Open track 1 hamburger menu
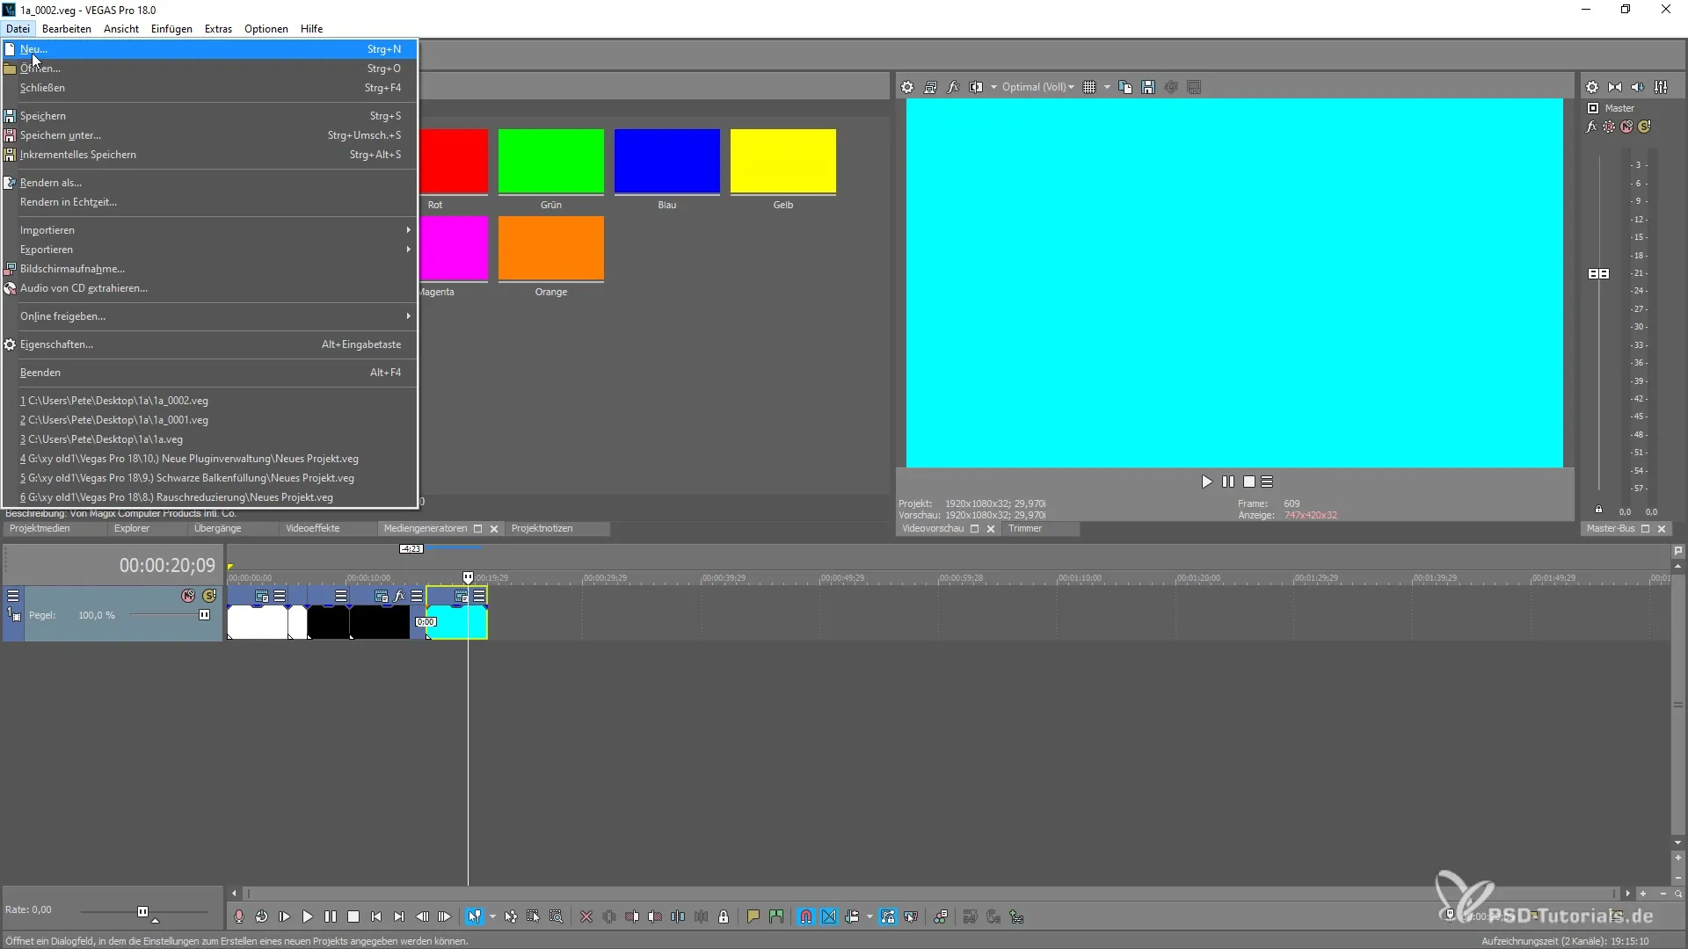This screenshot has height=949, width=1688. tap(13, 596)
